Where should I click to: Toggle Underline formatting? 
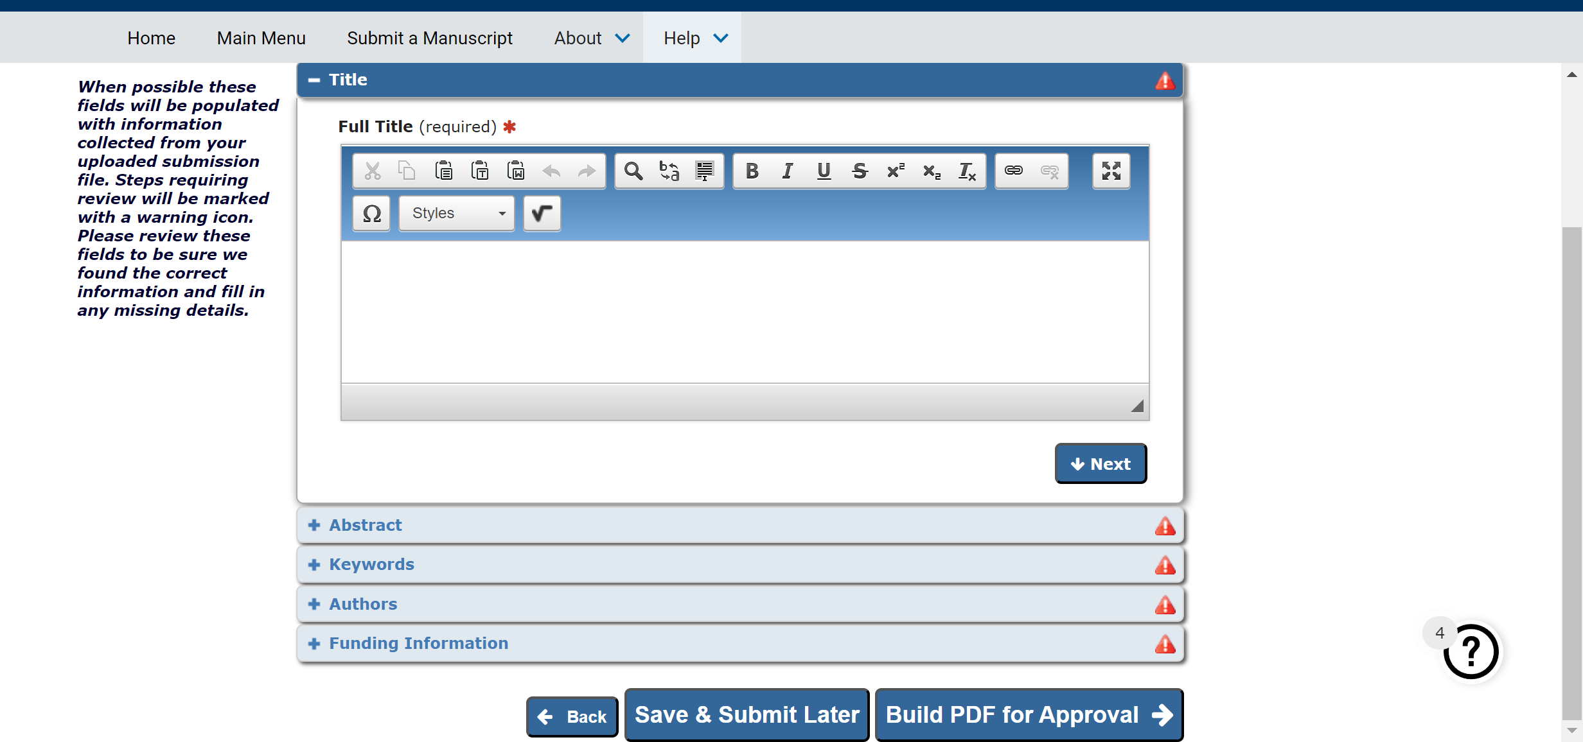point(824,171)
